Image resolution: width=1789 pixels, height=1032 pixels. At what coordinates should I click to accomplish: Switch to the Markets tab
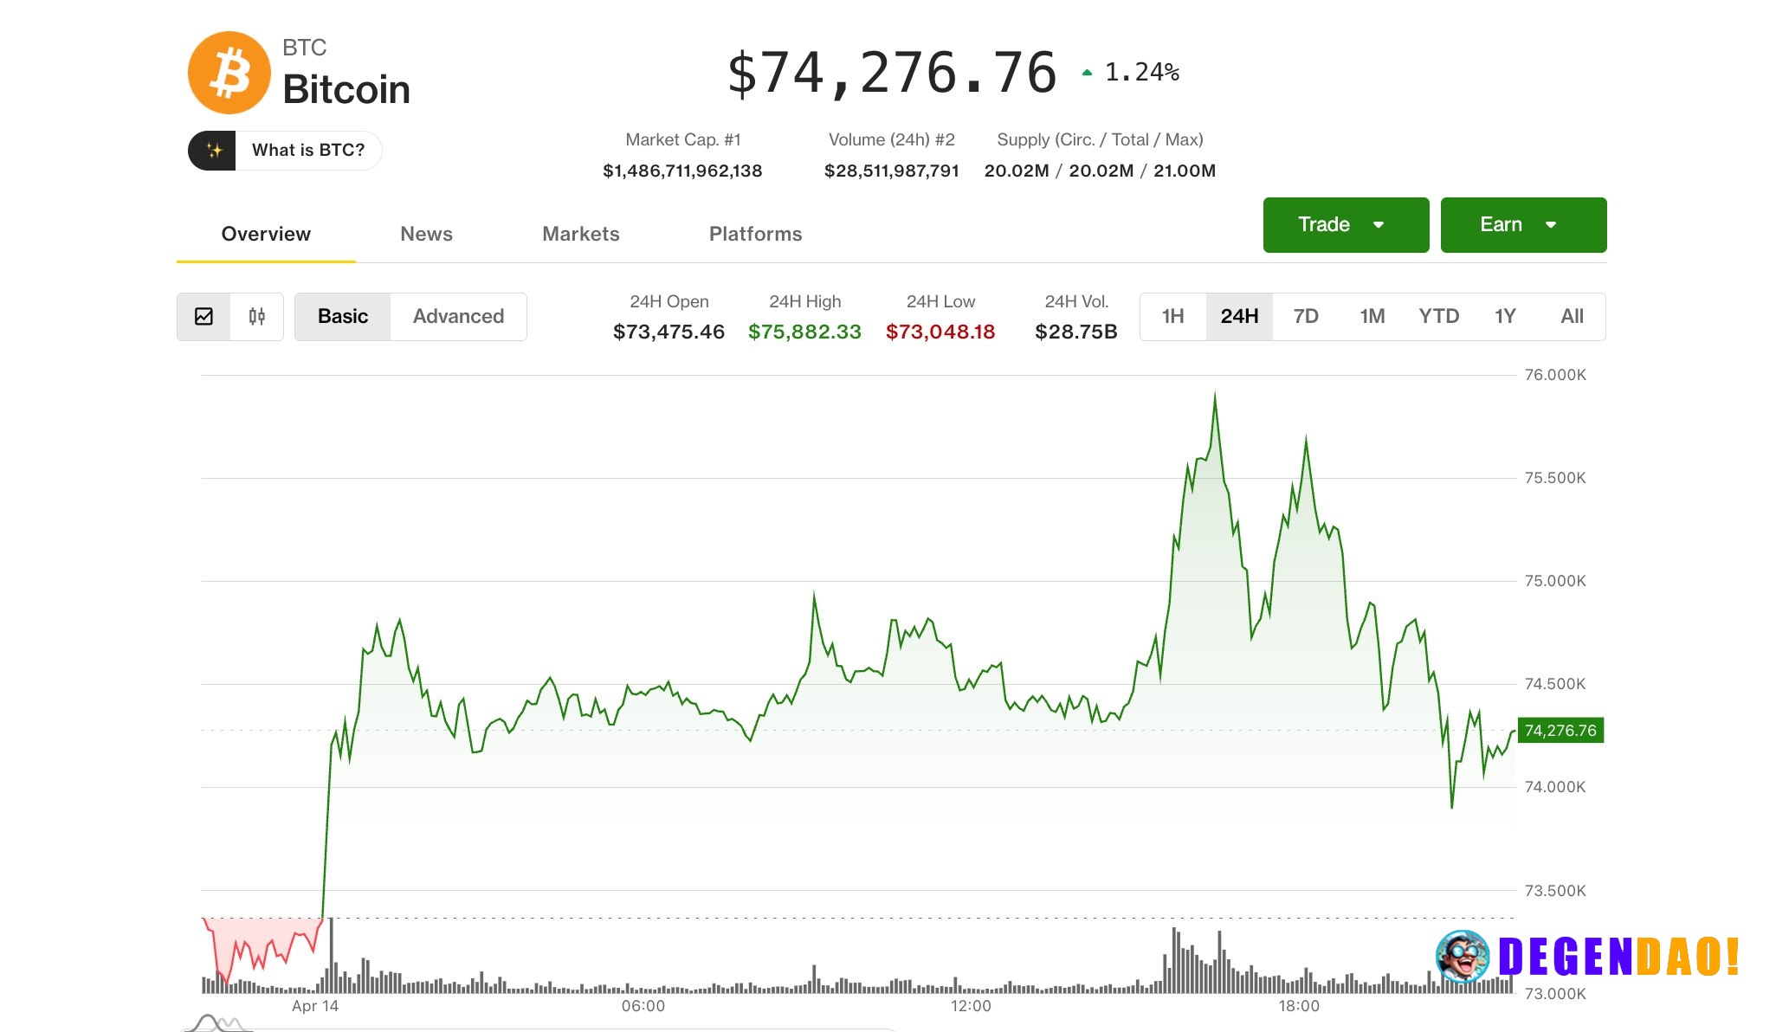pyautogui.click(x=580, y=234)
